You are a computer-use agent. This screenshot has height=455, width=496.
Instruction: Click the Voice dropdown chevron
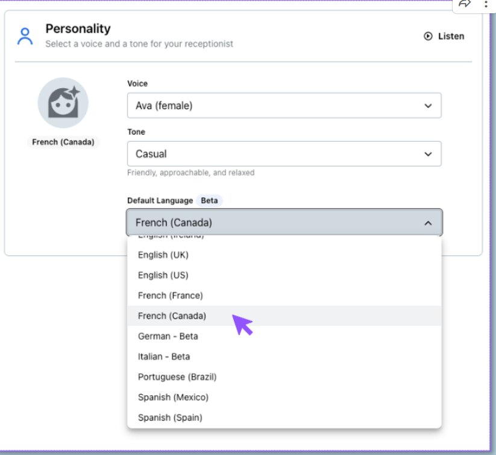point(429,105)
